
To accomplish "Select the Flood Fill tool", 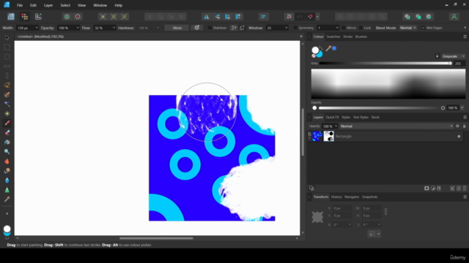I will [x=7, y=142].
